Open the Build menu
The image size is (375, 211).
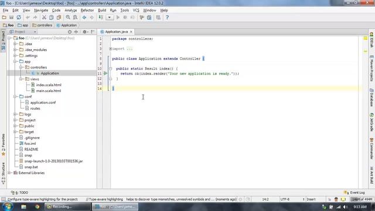point(102,11)
